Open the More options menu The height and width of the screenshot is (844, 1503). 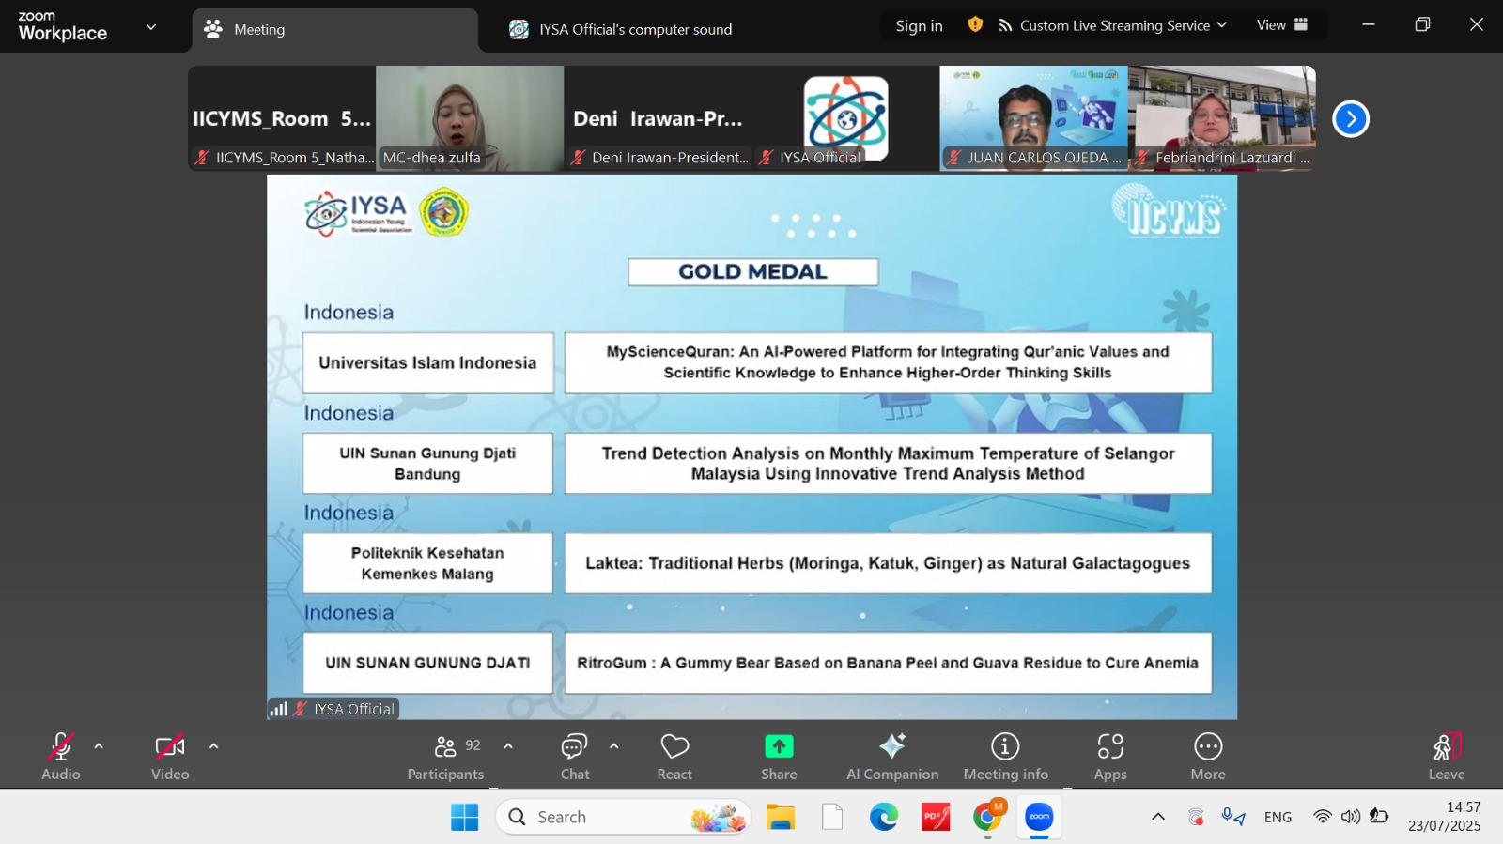point(1207,756)
